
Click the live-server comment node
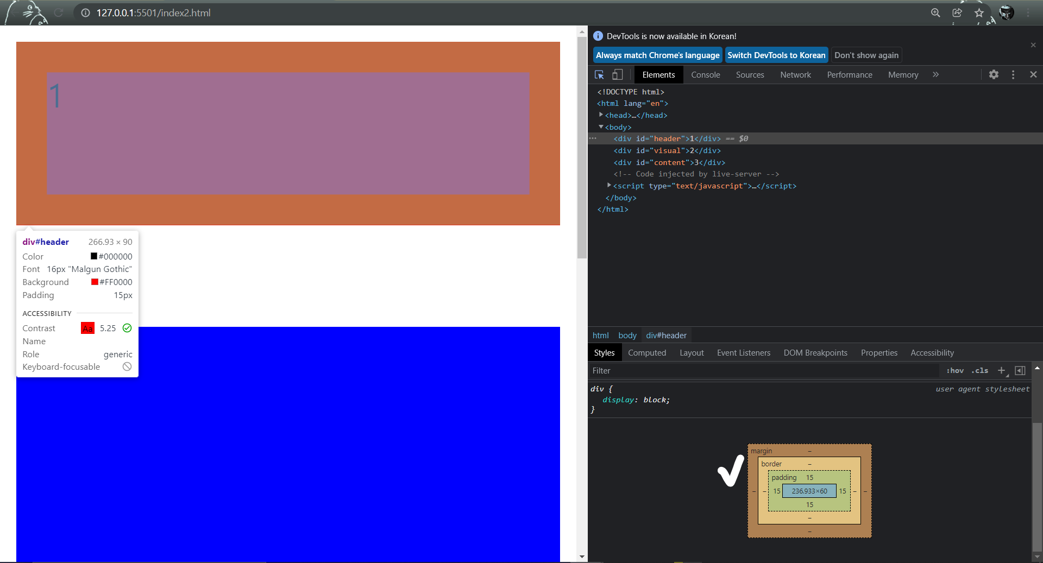point(696,174)
